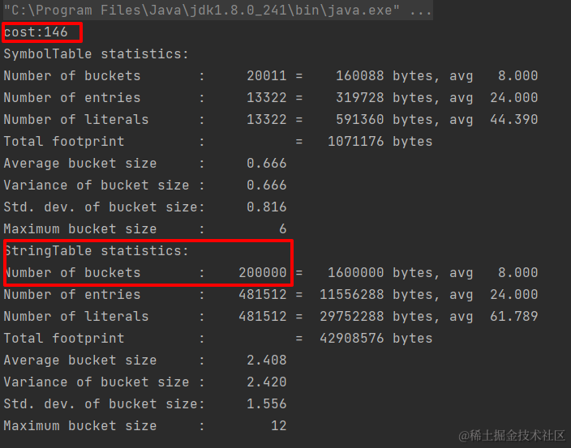571x448 pixels.
Task: Click 'SymbolTable statistics:' header line
Action: pyautogui.click(x=97, y=54)
